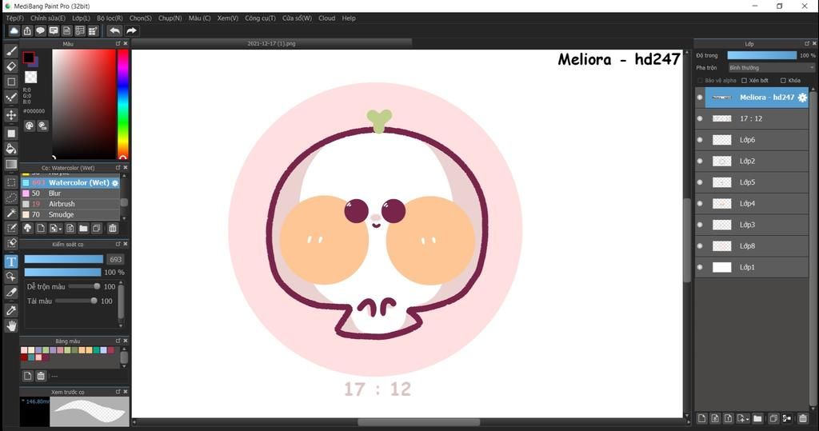
Task: Undock the Lớp layers panel
Action: tap(807, 43)
